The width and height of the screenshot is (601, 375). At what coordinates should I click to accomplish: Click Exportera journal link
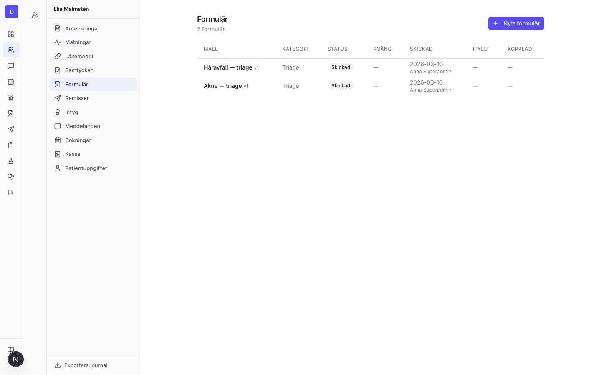(86, 365)
